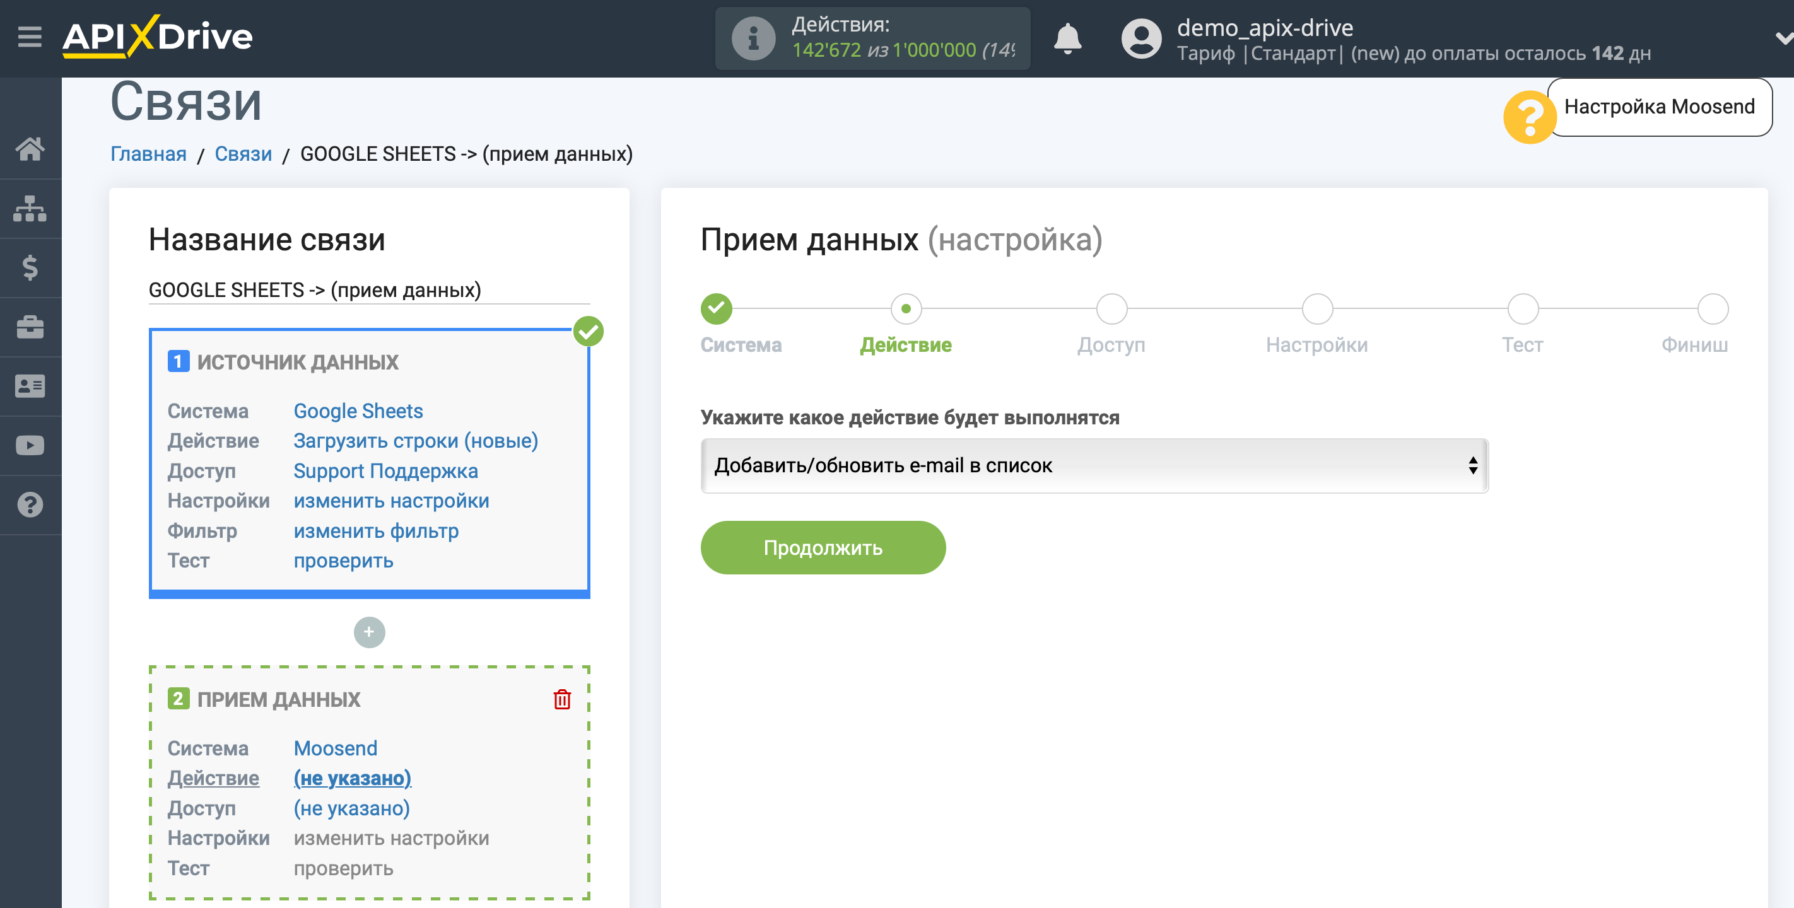Click 'изменить настройки' link for source
Viewport: 1794px width, 908px height.
click(390, 501)
